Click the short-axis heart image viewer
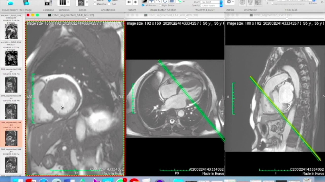 pyautogui.click(x=75, y=98)
